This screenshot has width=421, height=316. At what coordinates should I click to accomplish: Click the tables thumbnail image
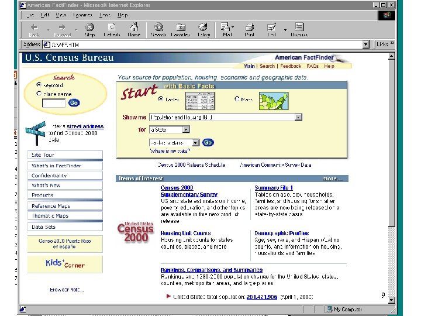point(200,101)
